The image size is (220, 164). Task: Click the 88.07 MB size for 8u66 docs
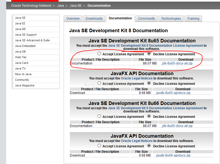click(150, 126)
